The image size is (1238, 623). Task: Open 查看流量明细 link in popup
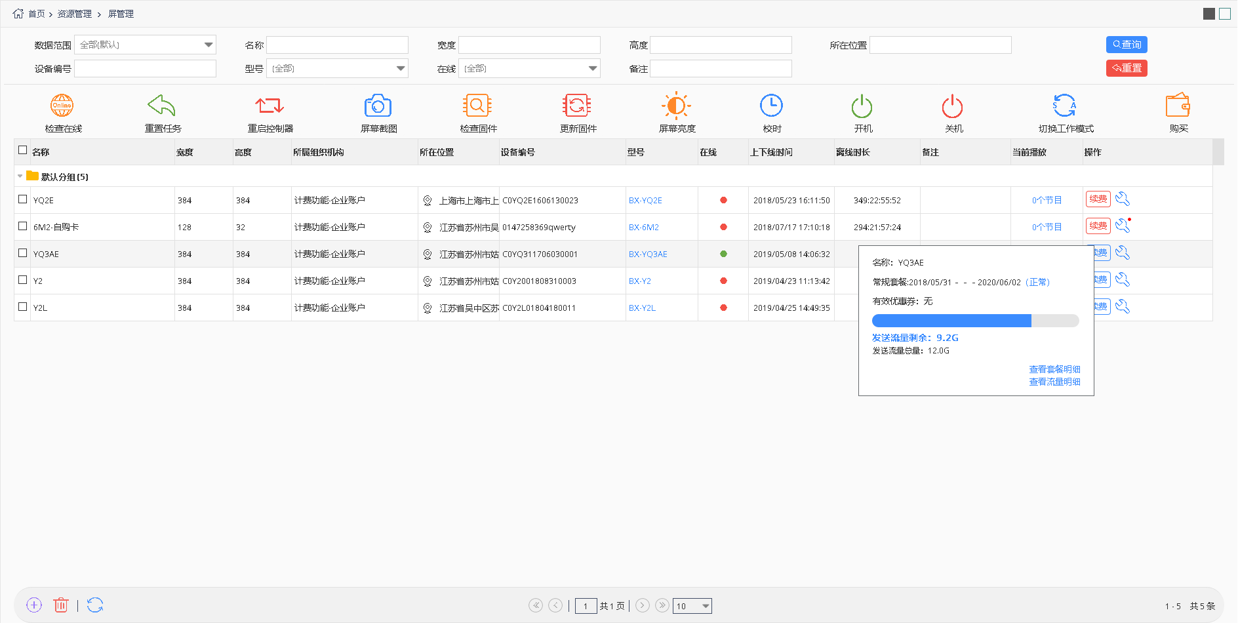tap(1054, 382)
